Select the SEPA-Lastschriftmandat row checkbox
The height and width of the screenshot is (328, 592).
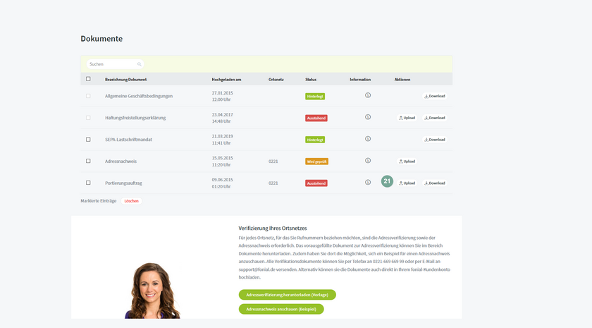coord(88,140)
